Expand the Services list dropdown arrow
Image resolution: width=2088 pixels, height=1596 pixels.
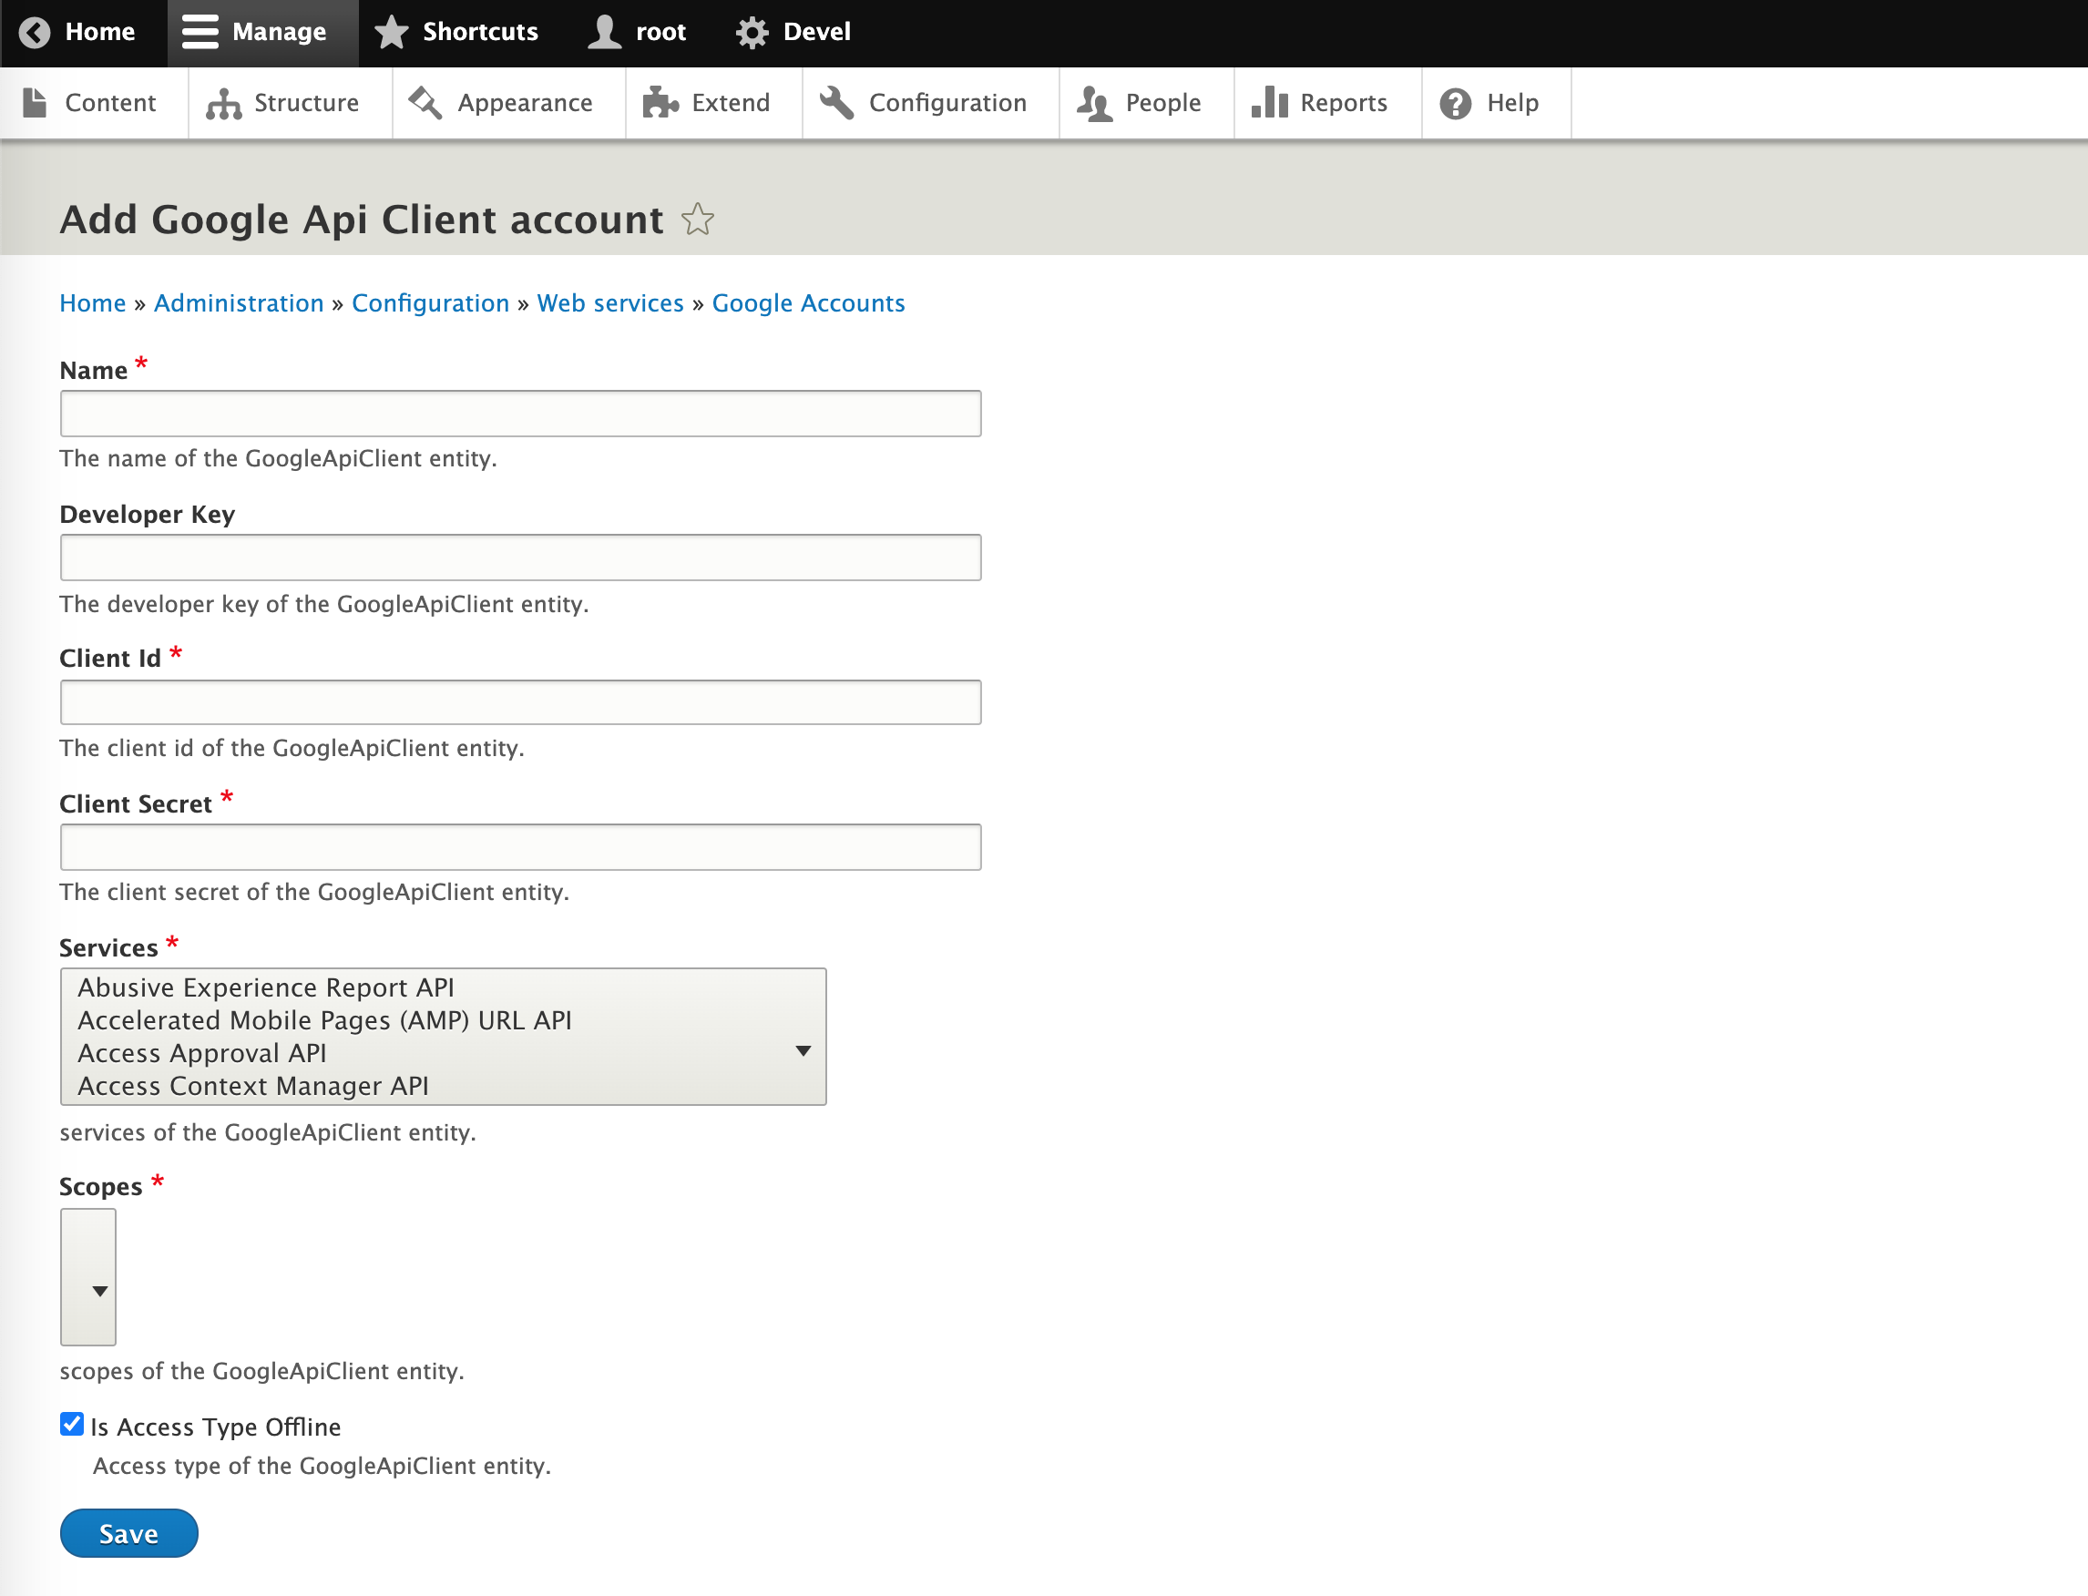point(803,1050)
